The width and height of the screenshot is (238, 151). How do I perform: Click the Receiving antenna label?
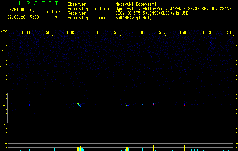point(87,18)
